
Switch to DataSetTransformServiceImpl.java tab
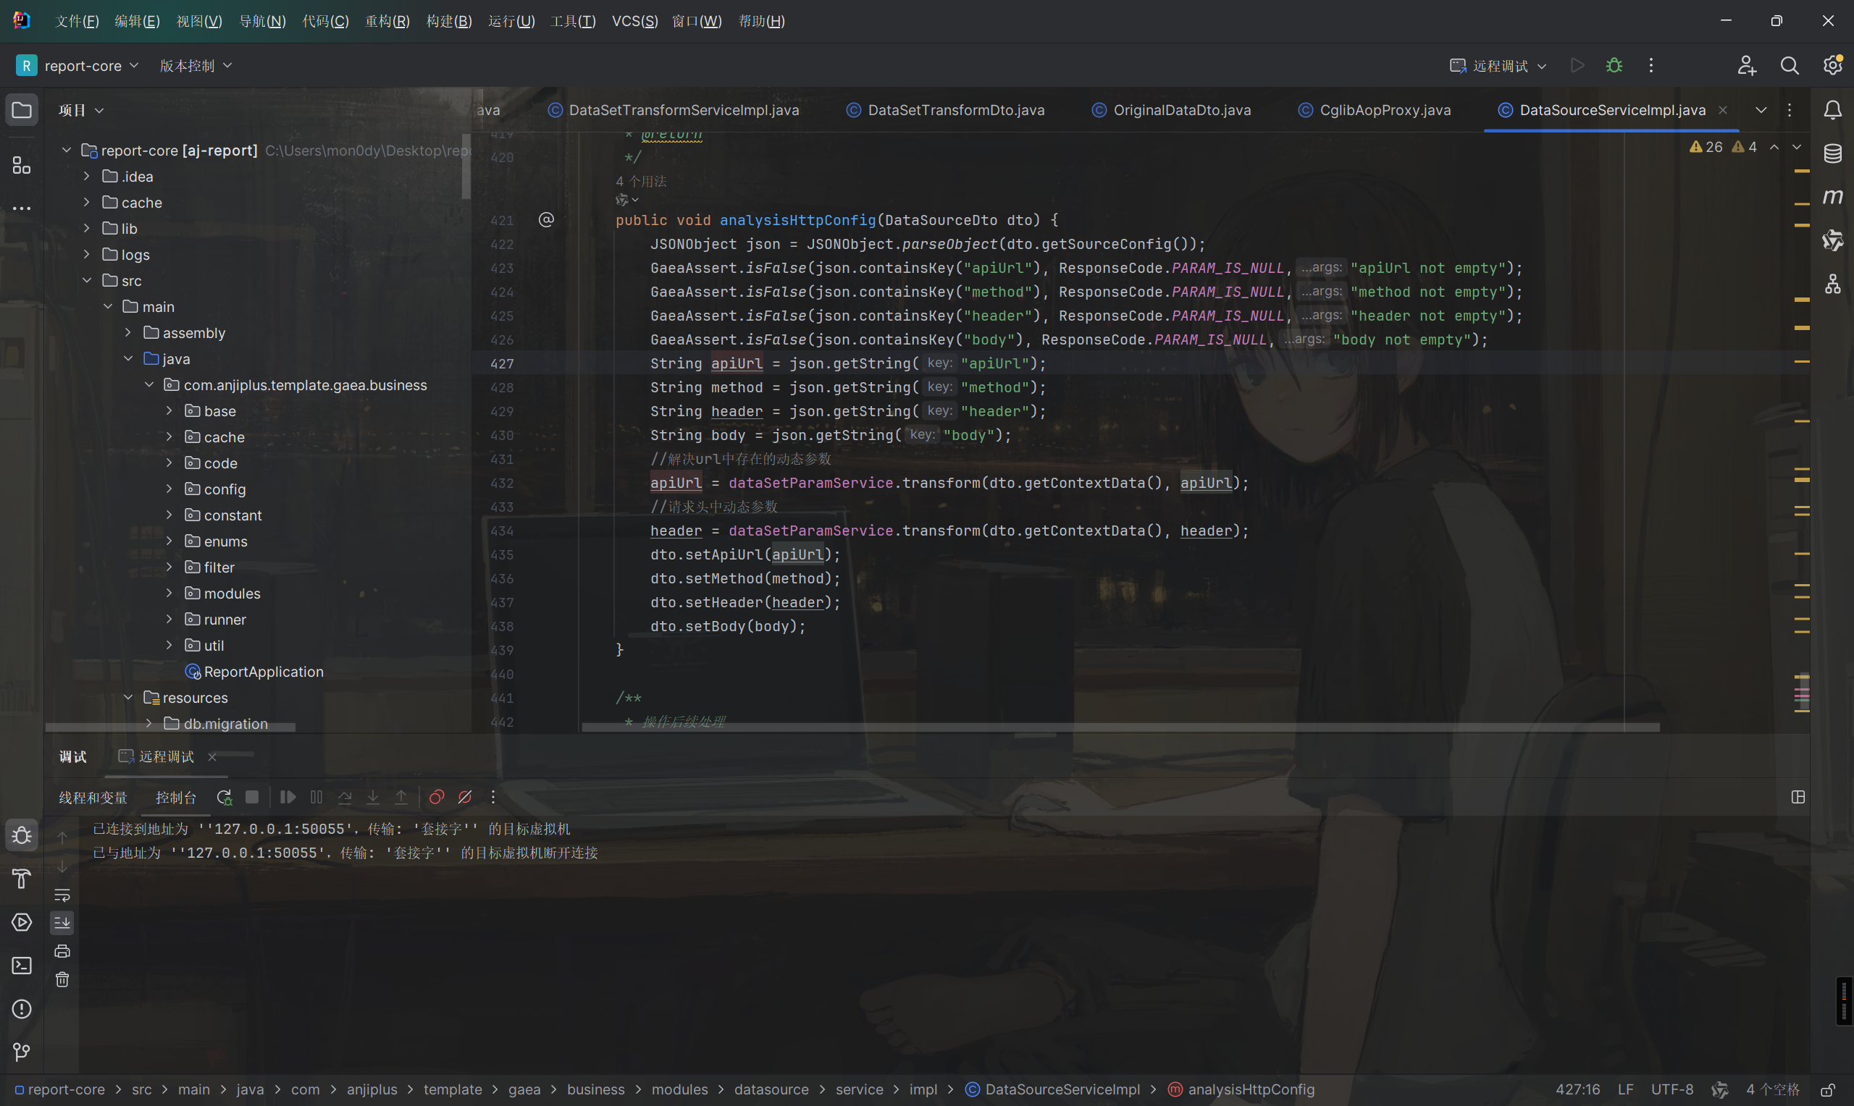[x=674, y=110]
